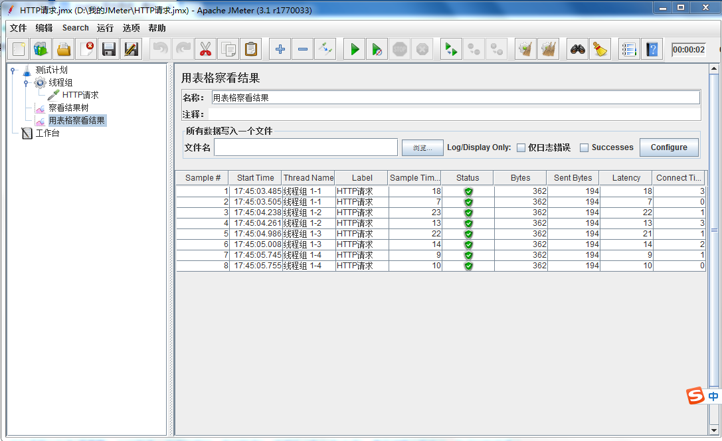Open the 运行 menu

pyautogui.click(x=105, y=28)
